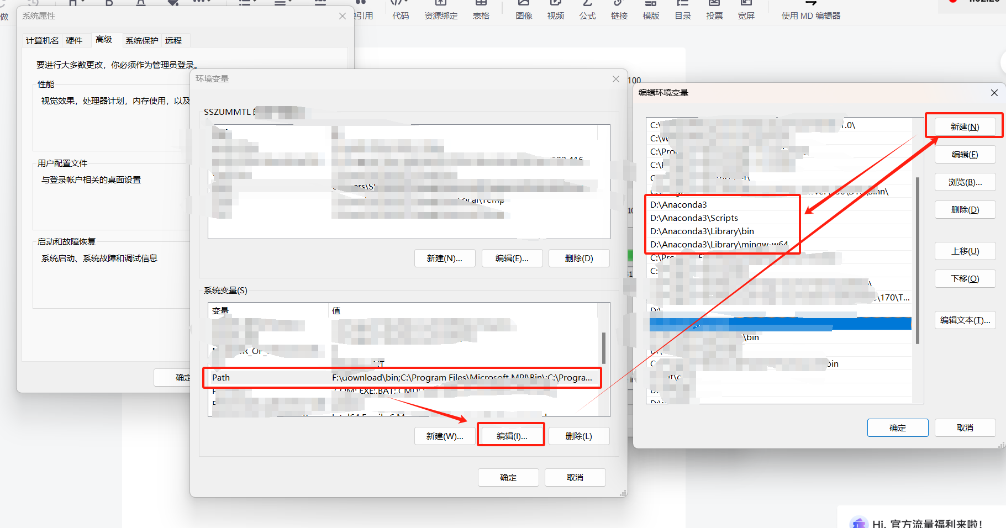Click 新建(N)... under user variables
This screenshot has width=1006, height=528.
pos(445,258)
